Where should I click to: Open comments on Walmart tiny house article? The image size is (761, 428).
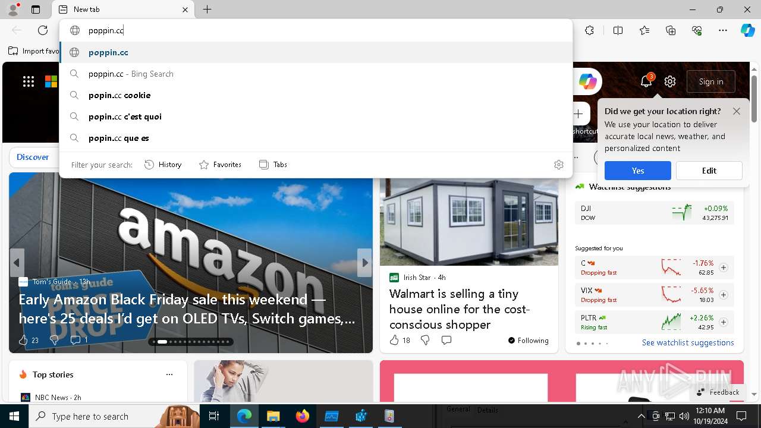pyautogui.click(x=446, y=340)
